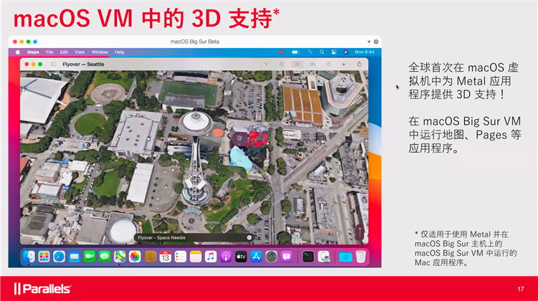The width and height of the screenshot is (538, 301).
Task: Open the Maps menu
Action: coord(33,52)
